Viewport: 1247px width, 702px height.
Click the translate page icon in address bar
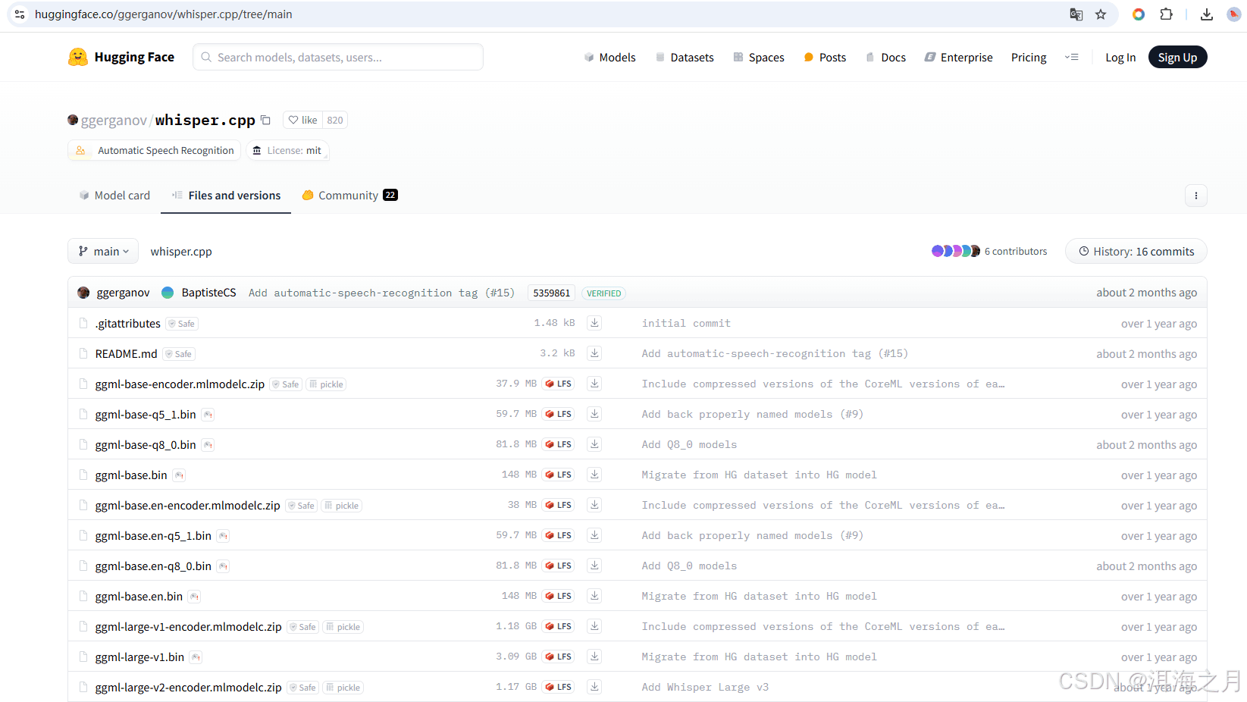click(x=1076, y=14)
